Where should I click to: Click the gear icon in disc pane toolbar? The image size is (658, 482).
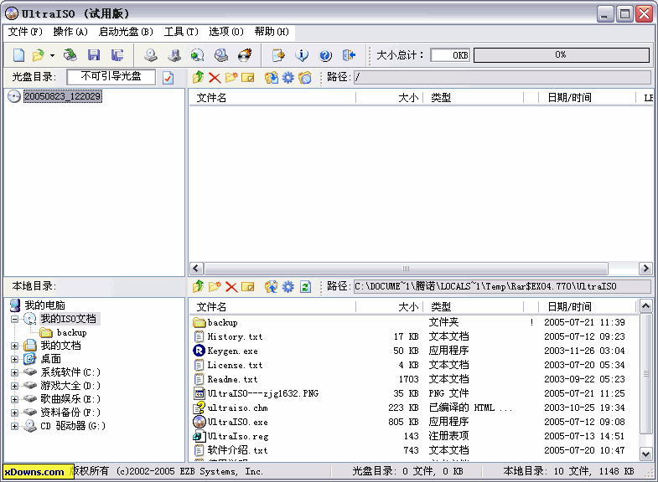[288, 78]
